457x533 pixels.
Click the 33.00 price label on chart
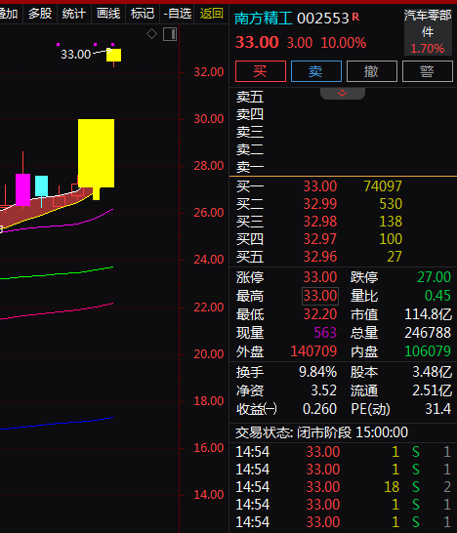pos(76,55)
